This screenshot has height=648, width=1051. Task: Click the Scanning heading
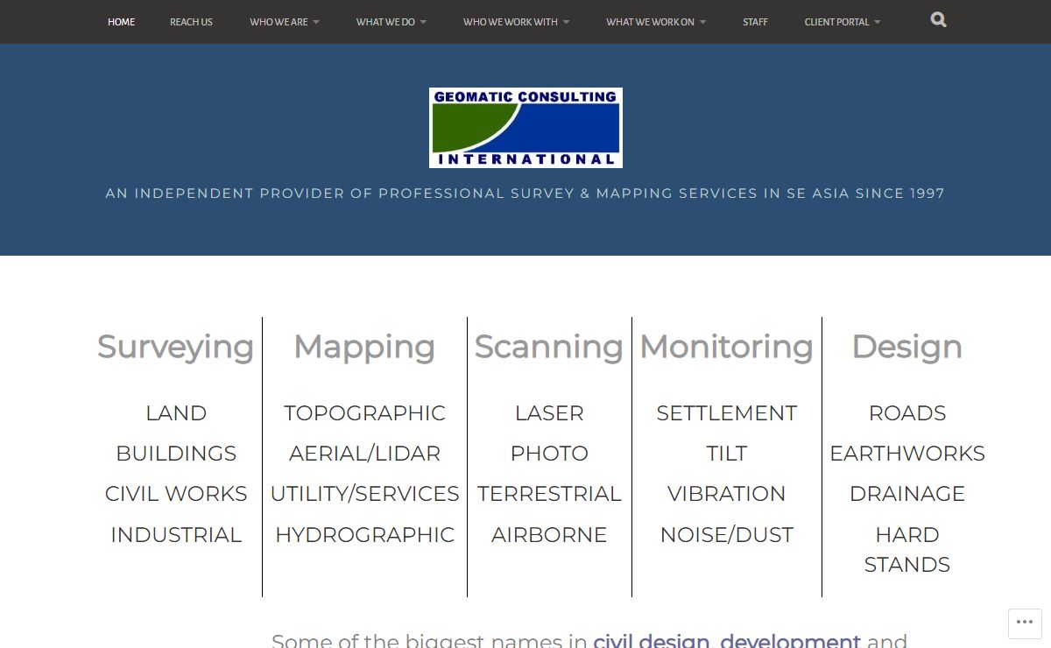tap(549, 347)
